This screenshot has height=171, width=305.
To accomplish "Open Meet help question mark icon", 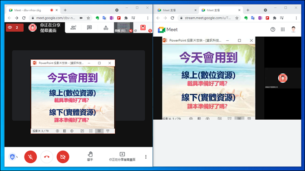I will pos(273,29).
